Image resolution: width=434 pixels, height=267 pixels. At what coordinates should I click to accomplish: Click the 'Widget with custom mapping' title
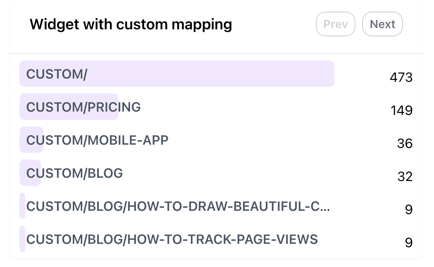tap(131, 24)
